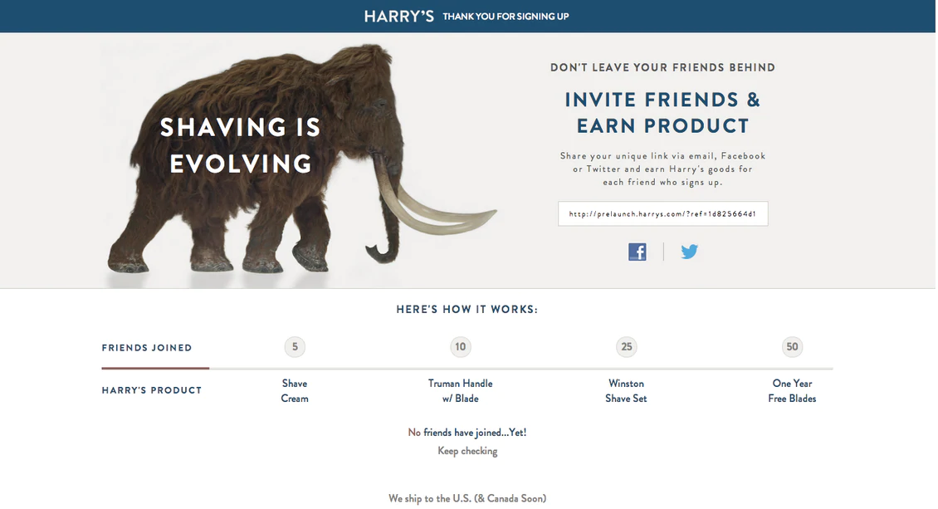The image size is (938, 509).
Task: Select the unique referral link text field
Action: (662, 213)
